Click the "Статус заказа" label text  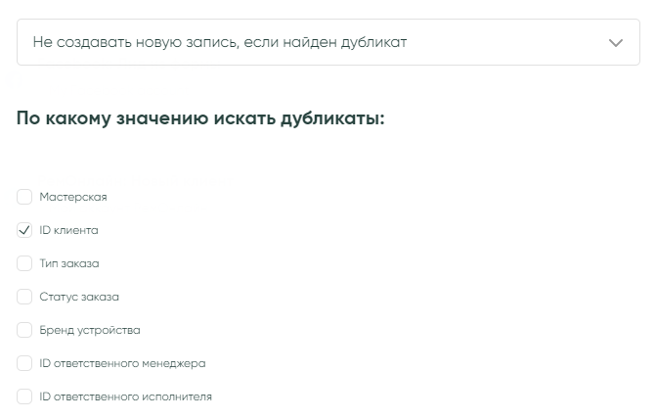pos(79,297)
